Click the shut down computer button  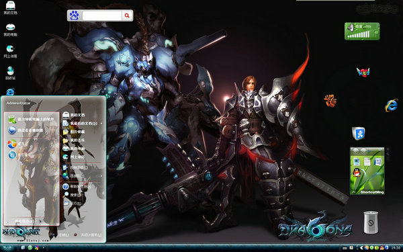(88, 235)
